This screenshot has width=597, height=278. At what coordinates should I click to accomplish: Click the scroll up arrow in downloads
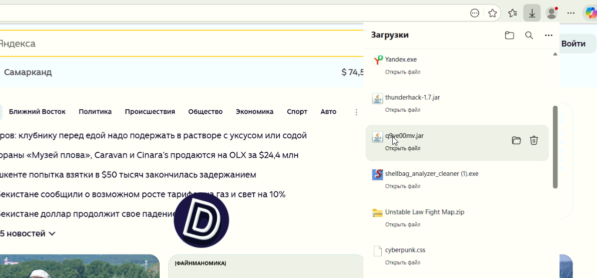pos(555,55)
